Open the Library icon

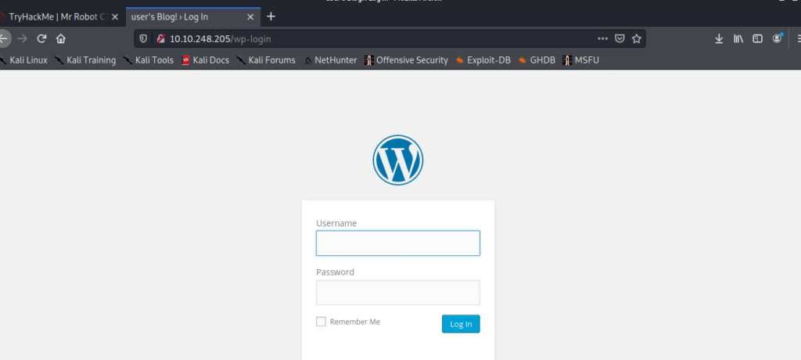738,38
